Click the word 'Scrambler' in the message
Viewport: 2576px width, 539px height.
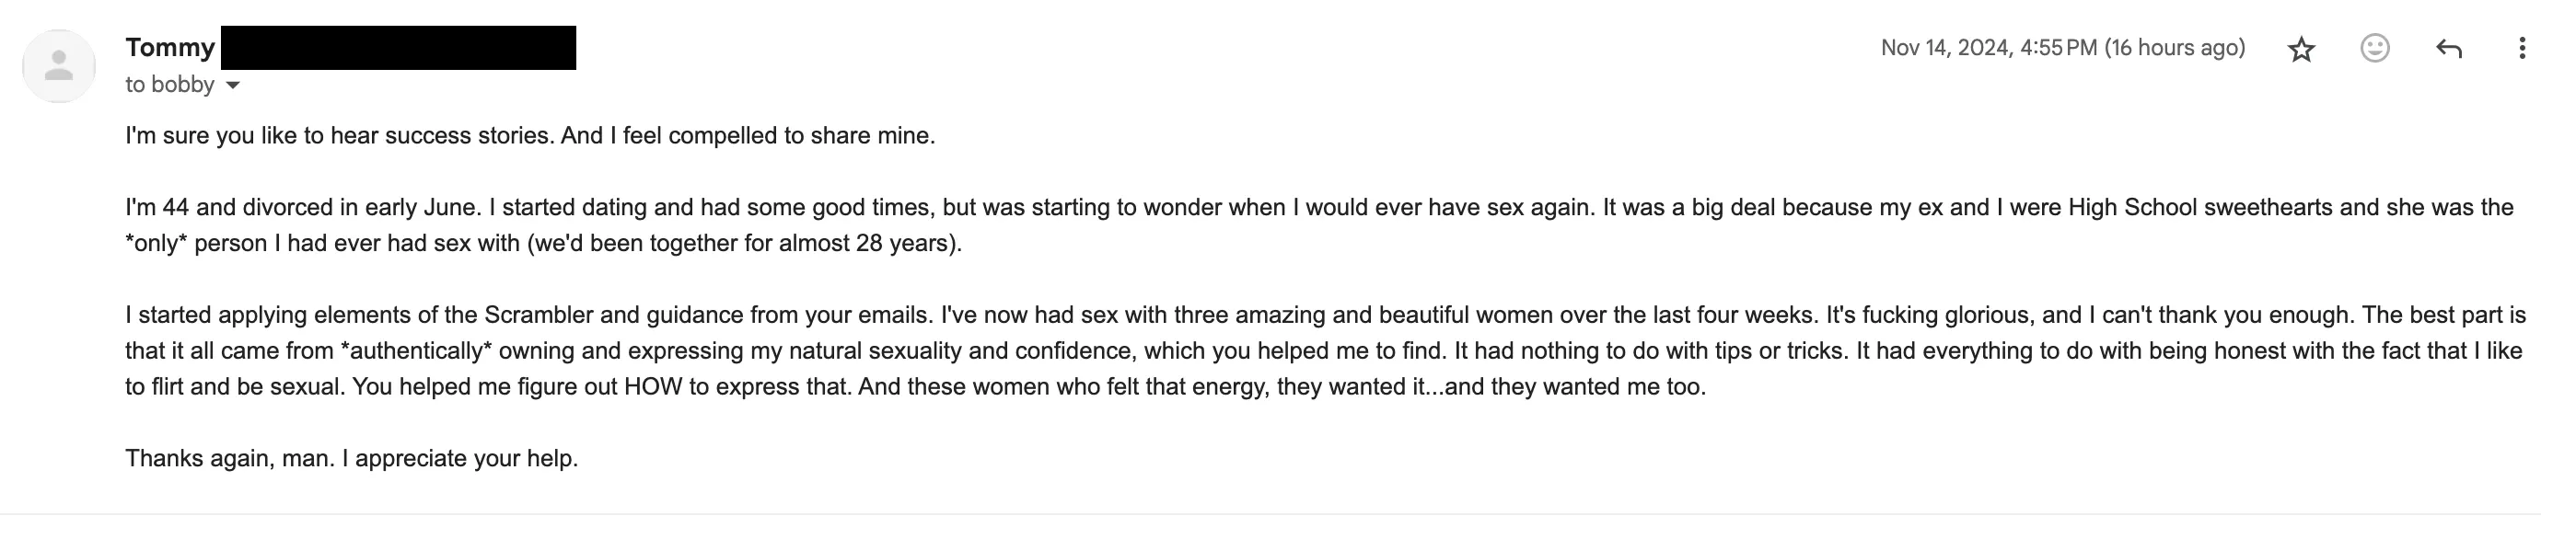[539, 315]
